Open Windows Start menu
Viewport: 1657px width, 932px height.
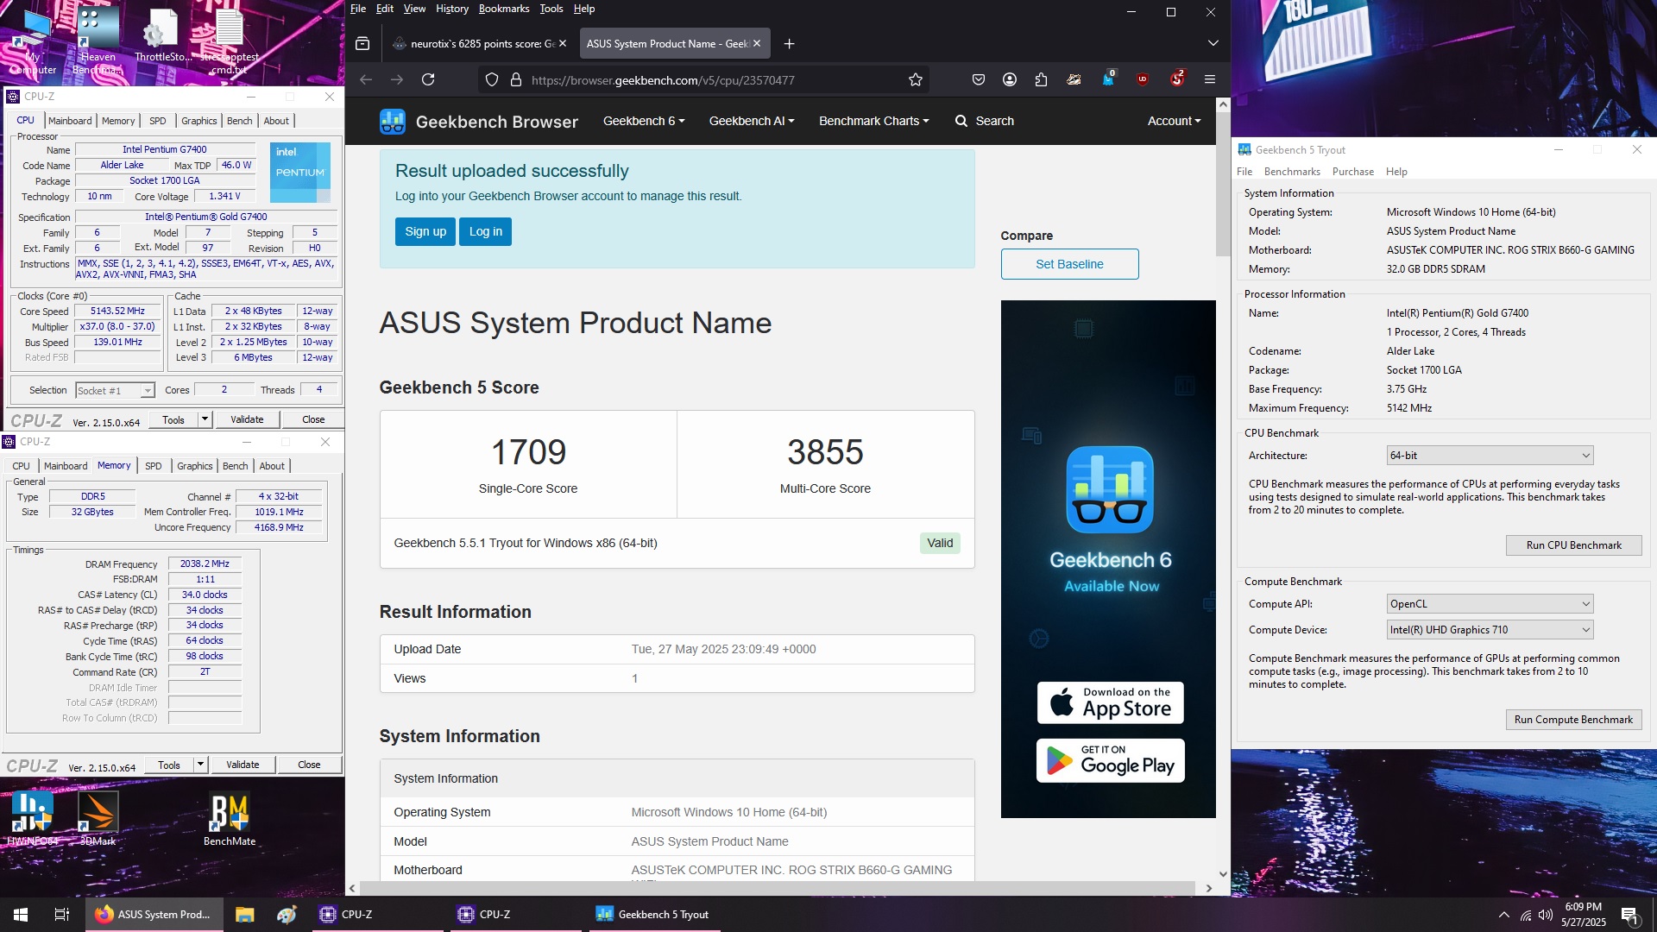21,915
